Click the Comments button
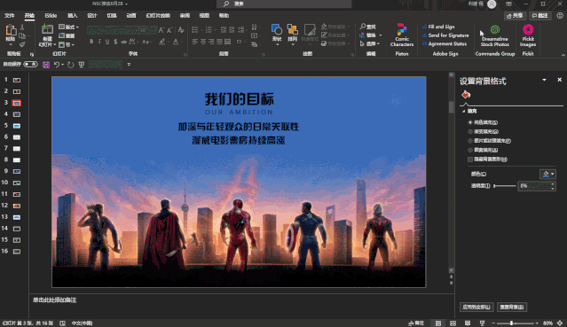567x327 pixels. (x=540, y=16)
